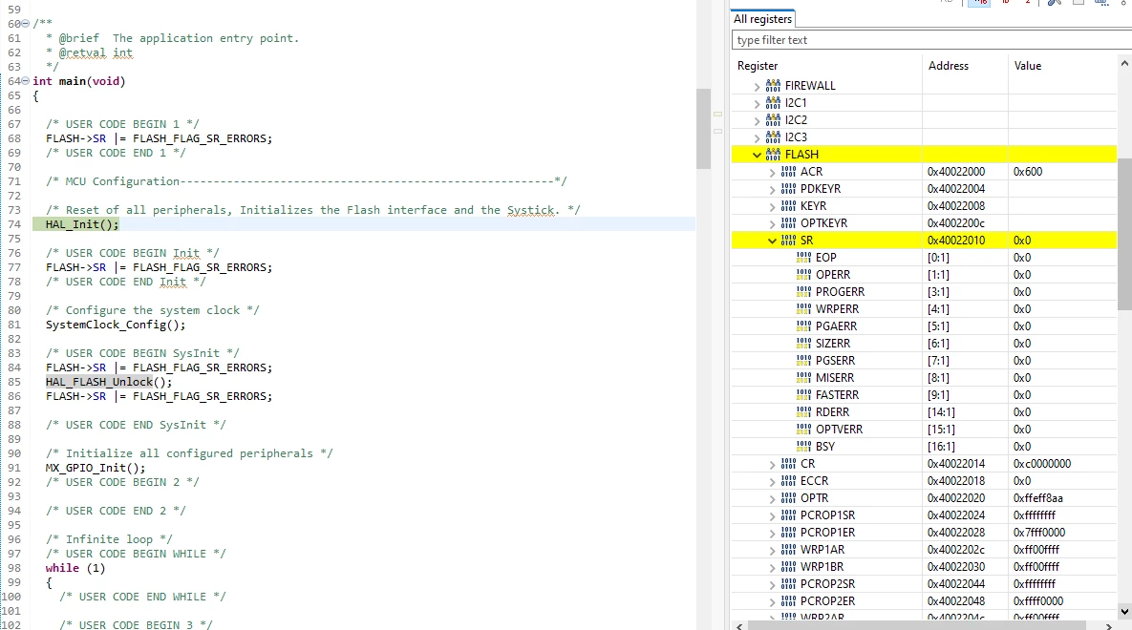The height and width of the screenshot is (630, 1132).
Task: Expand the KEYR register node
Action: (x=772, y=207)
